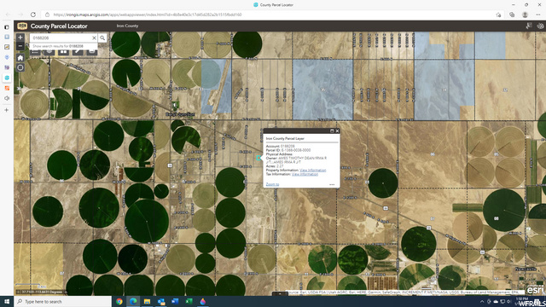Open orange sidebar app icon
546x307 pixels.
(x=7, y=88)
